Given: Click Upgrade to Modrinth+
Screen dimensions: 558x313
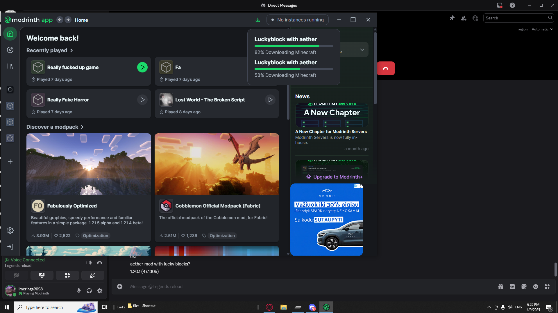Looking at the screenshot, I should pyautogui.click(x=335, y=177).
